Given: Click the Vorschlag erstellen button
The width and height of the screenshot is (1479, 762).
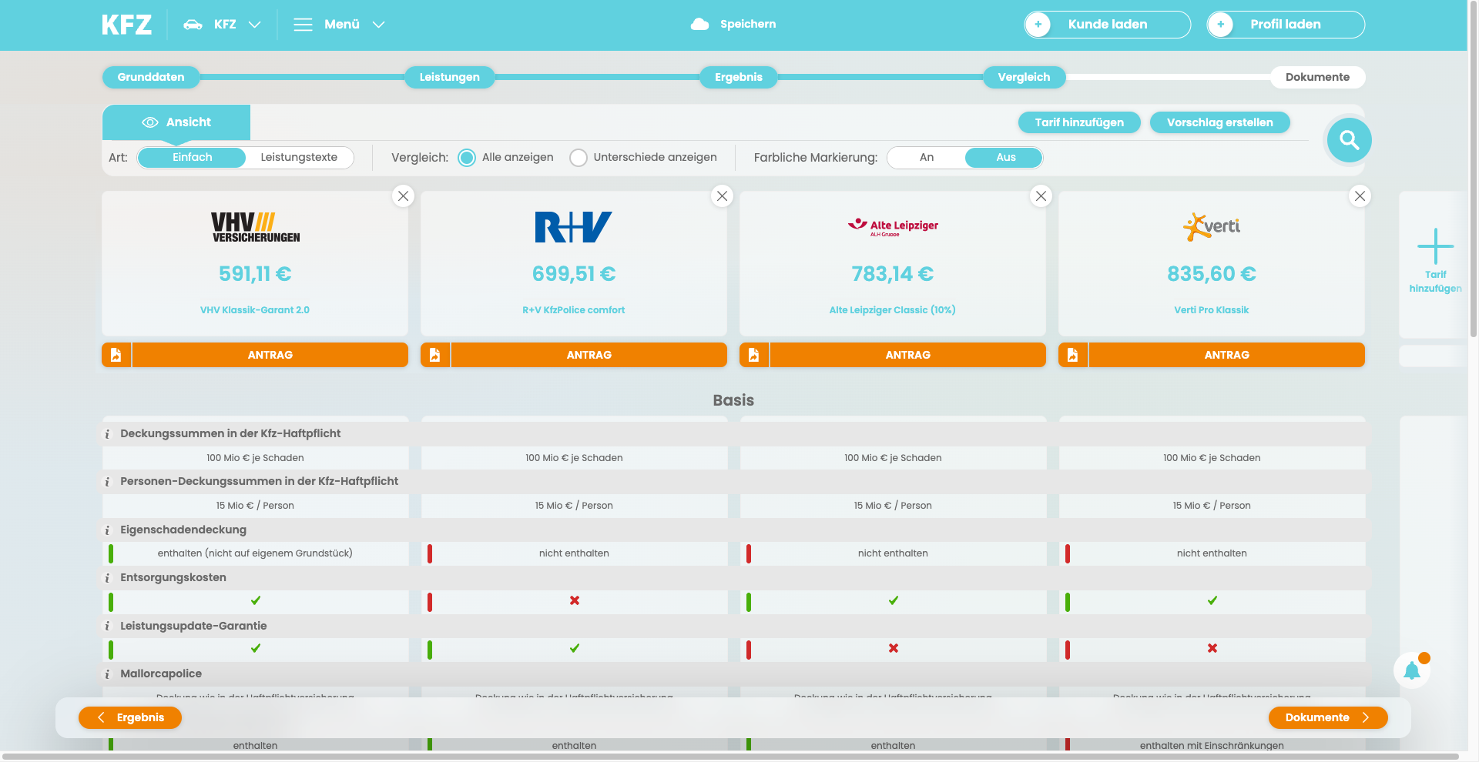Looking at the screenshot, I should pyautogui.click(x=1219, y=122).
